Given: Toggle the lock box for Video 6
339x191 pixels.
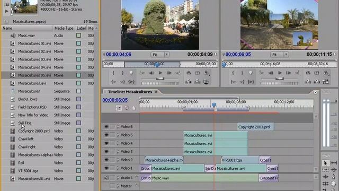Looking at the screenshot, I should [x=112, y=127].
